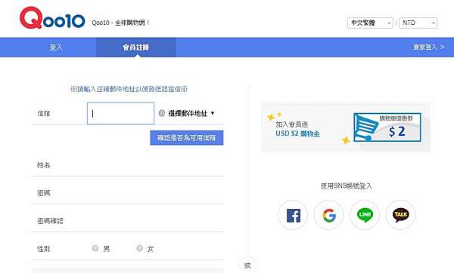Sign in with KakaoTalk icon

[401, 215]
